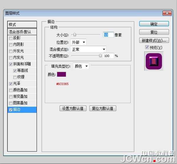Open the 光泽 settings row

[x=22, y=84]
